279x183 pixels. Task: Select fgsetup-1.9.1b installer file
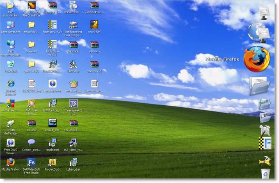coord(53,25)
